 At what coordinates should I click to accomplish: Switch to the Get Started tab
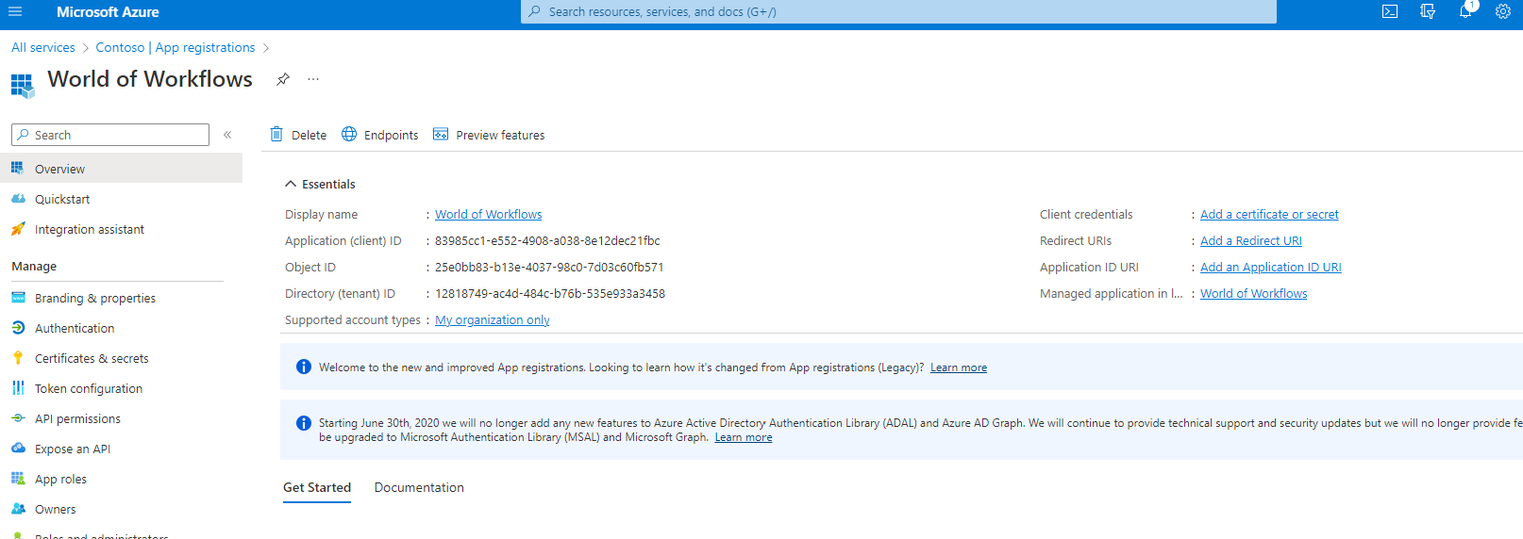tap(317, 487)
